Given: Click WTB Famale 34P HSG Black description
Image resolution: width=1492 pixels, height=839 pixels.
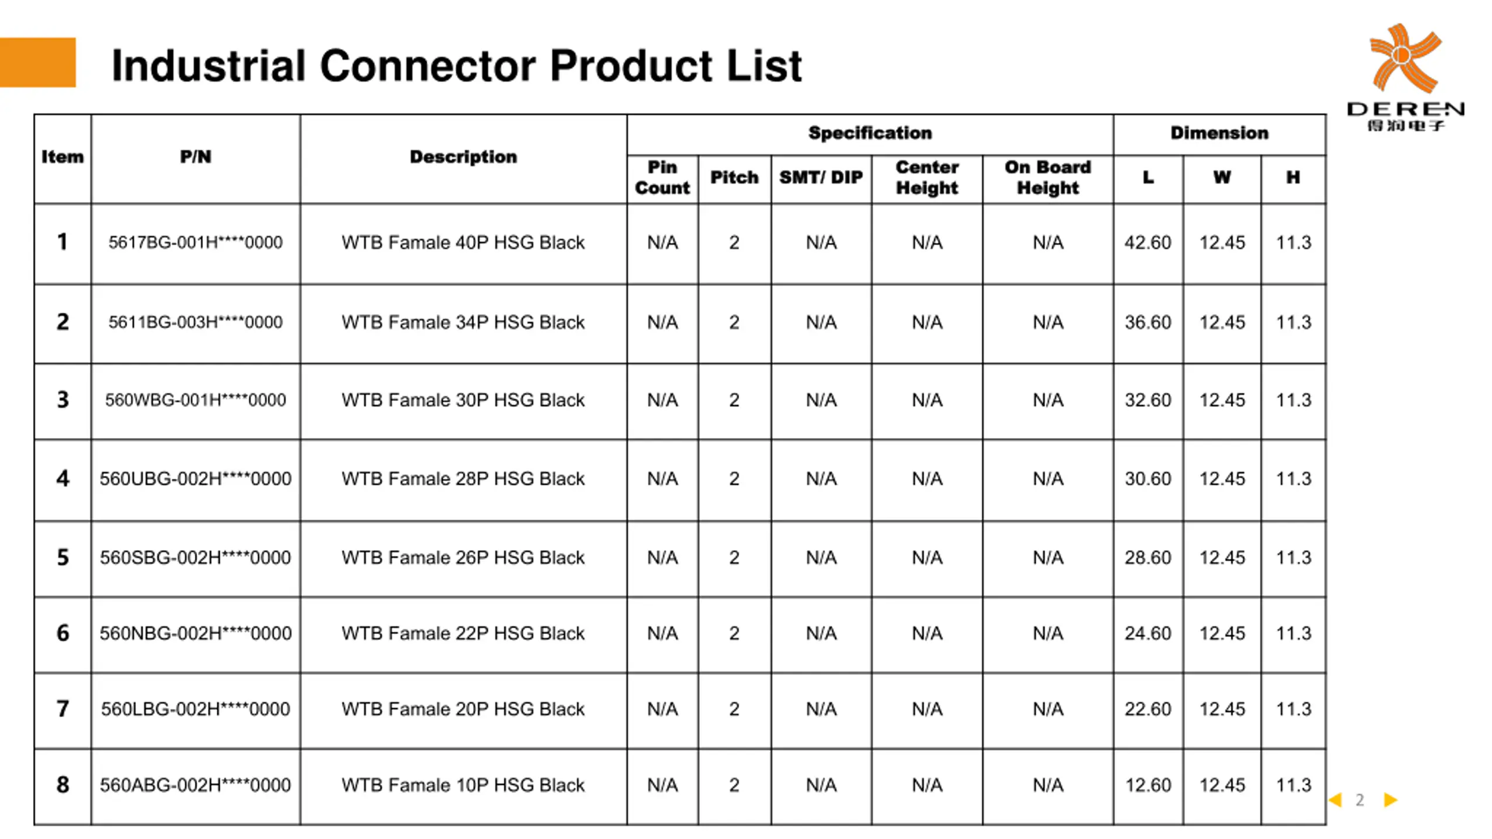Looking at the screenshot, I should tap(463, 322).
